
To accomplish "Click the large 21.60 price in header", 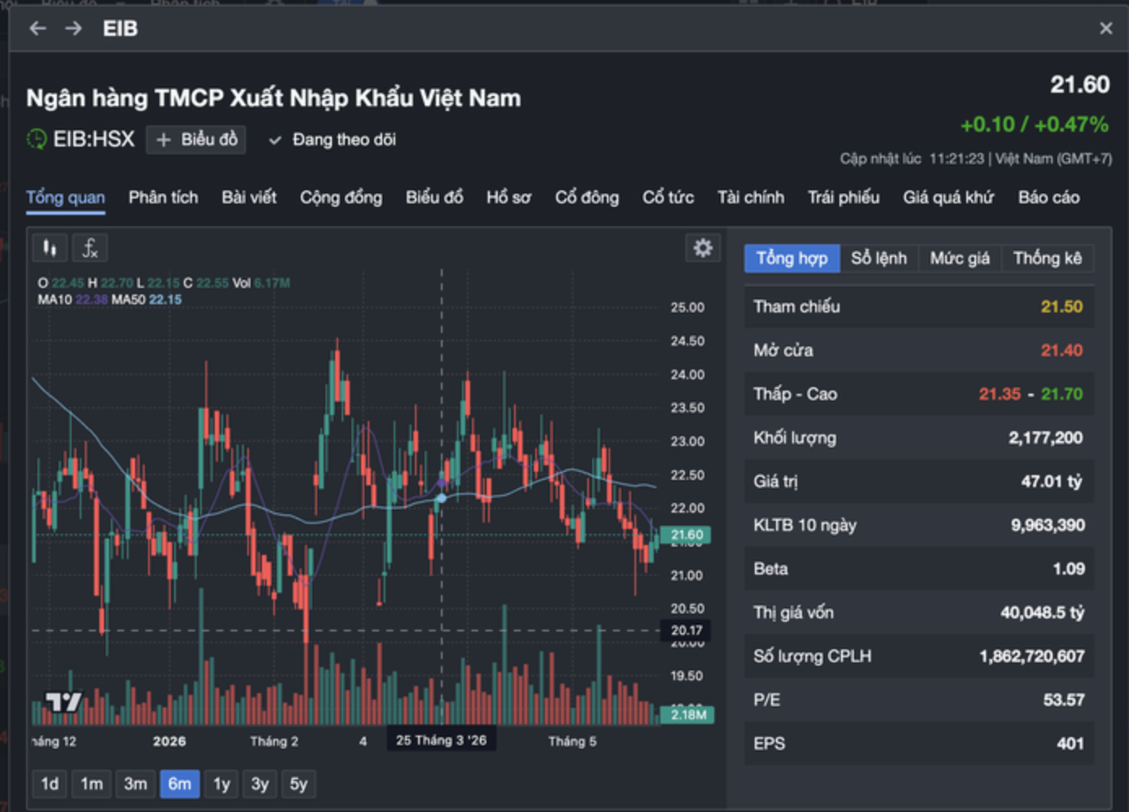I will click(x=1079, y=85).
